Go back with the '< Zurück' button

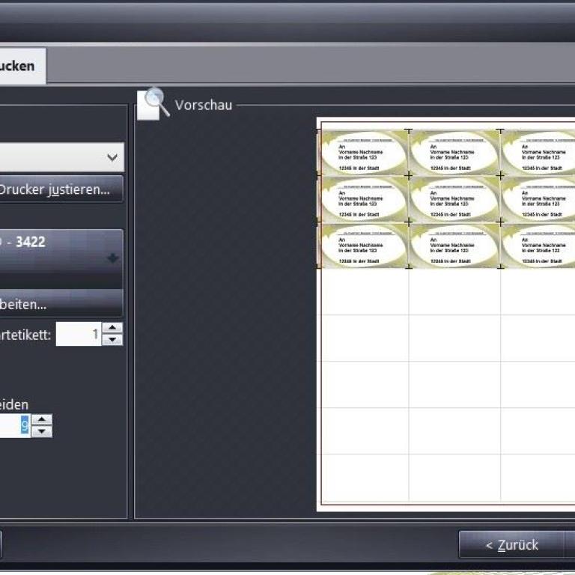[x=511, y=545]
